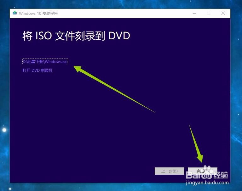Close the Windows 10 安装程序 window
This screenshot has height=191, width=242.
tap(223, 13)
